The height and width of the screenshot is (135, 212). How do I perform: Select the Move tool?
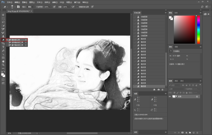click(3, 15)
